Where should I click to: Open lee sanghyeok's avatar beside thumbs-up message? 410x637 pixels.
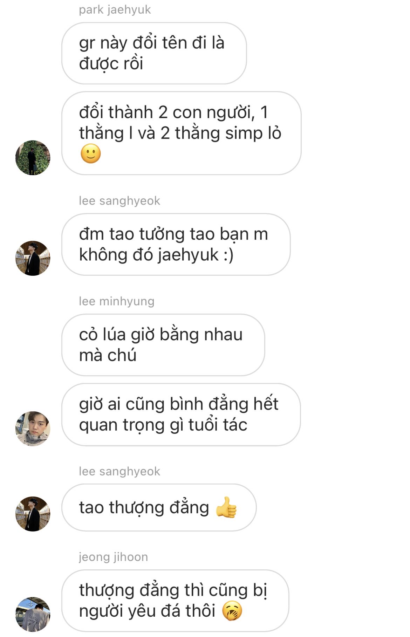[x=33, y=514]
